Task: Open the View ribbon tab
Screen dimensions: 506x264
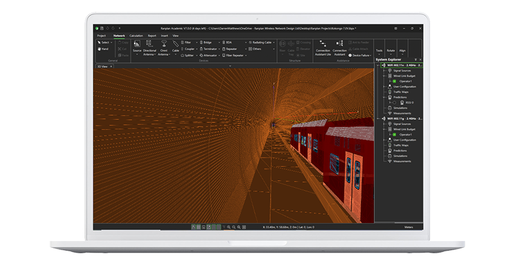Action: 176,36
